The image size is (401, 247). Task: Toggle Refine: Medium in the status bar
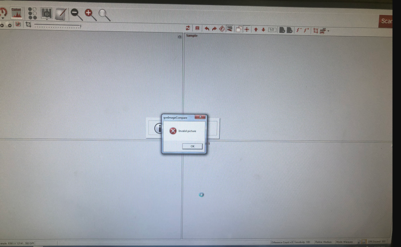click(x=324, y=242)
